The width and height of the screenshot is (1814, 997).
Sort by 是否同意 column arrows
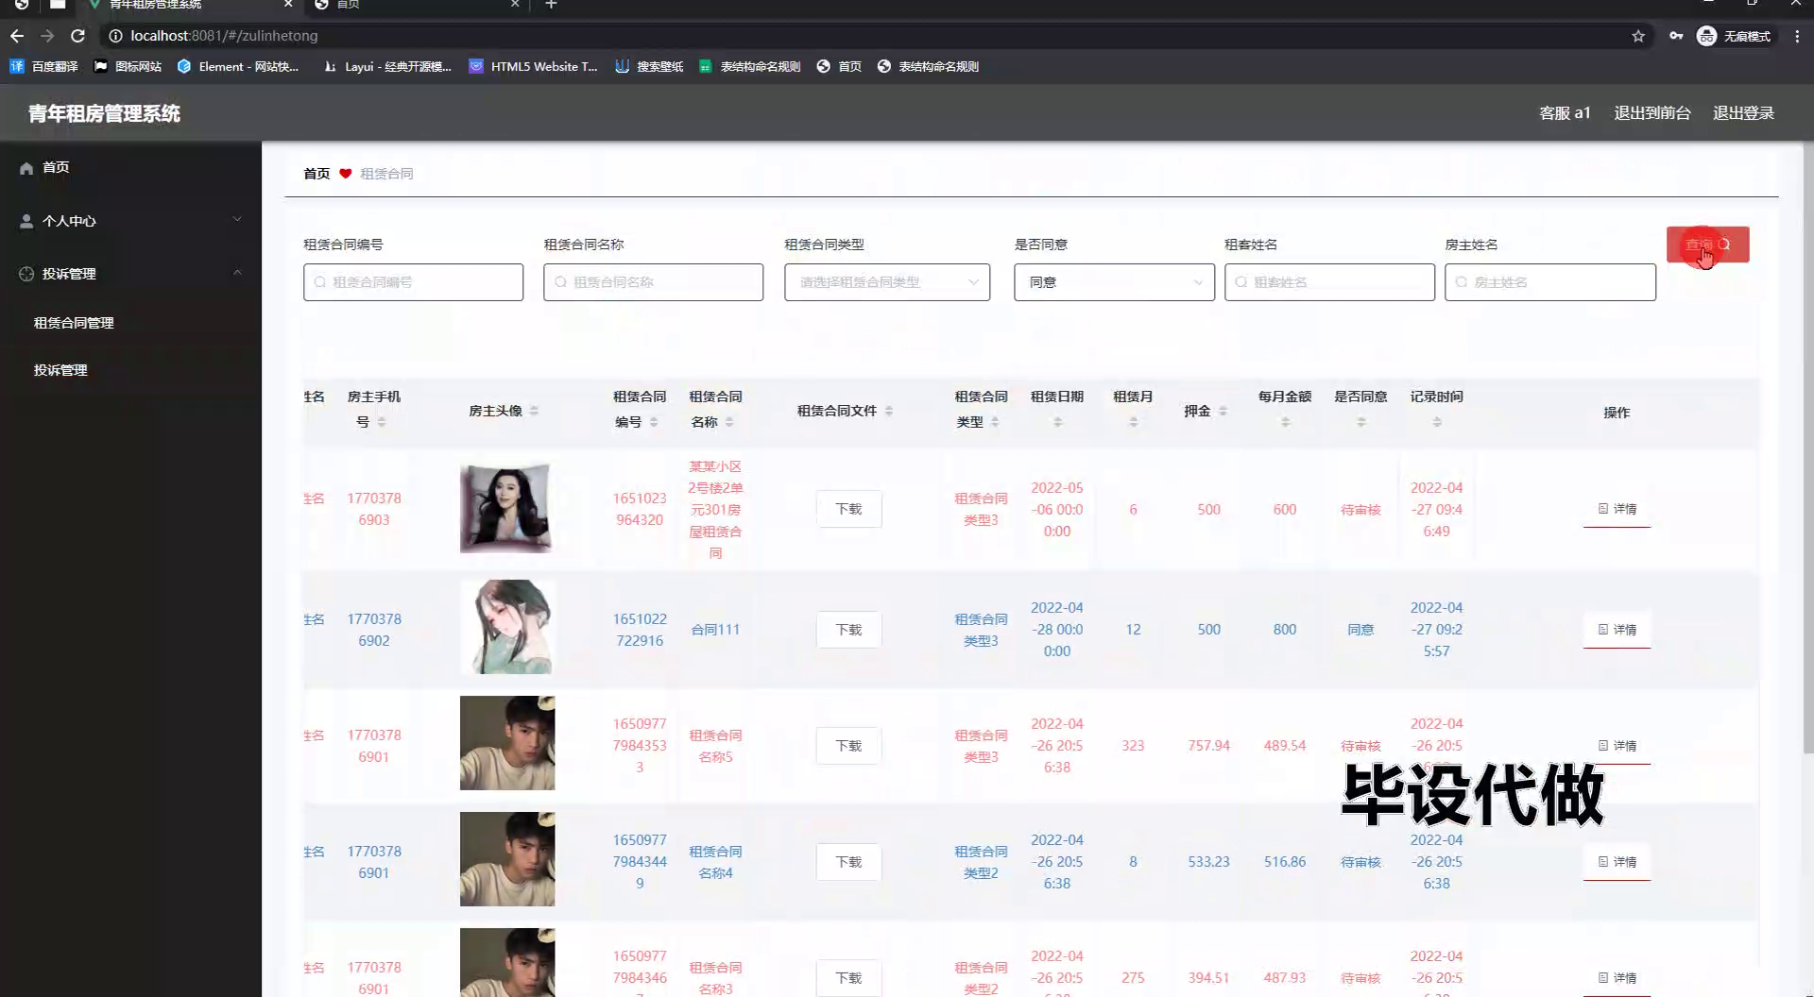[x=1360, y=422]
